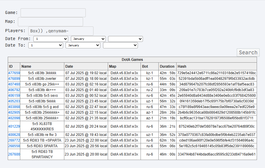The image size is (265, 168).
Task: Open the Date From month dropdown
Action: [x=88, y=39]
